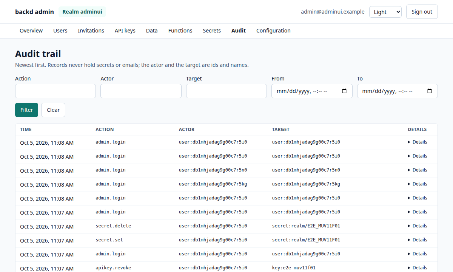453x272 pixels.
Task: Click the Audit trail heading
Action: point(38,54)
